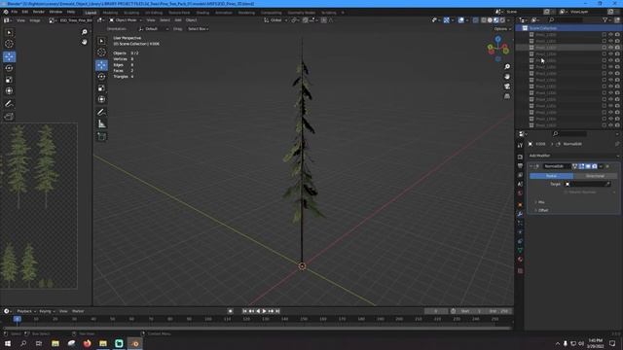Toggle snapping magnet in viewport header
The height and width of the screenshot is (350, 623).
(x=305, y=20)
